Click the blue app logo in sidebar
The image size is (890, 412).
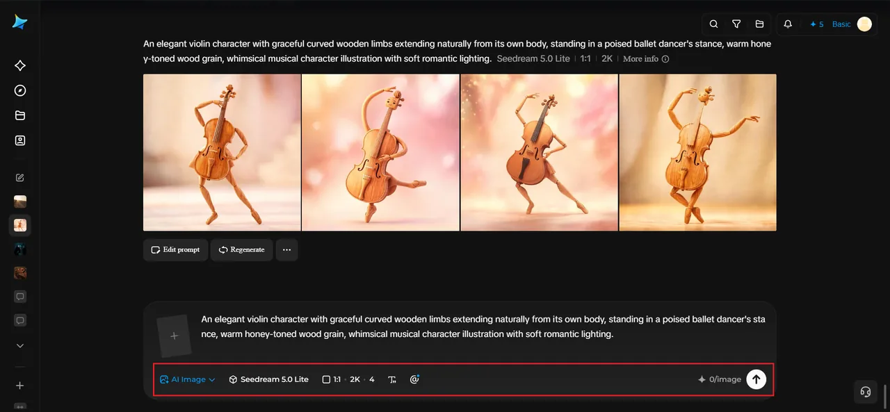[x=19, y=22]
